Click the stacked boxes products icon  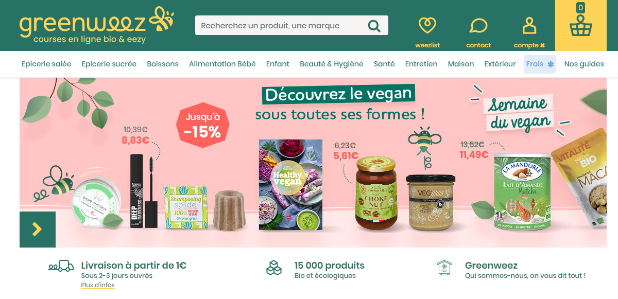point(274,268)
